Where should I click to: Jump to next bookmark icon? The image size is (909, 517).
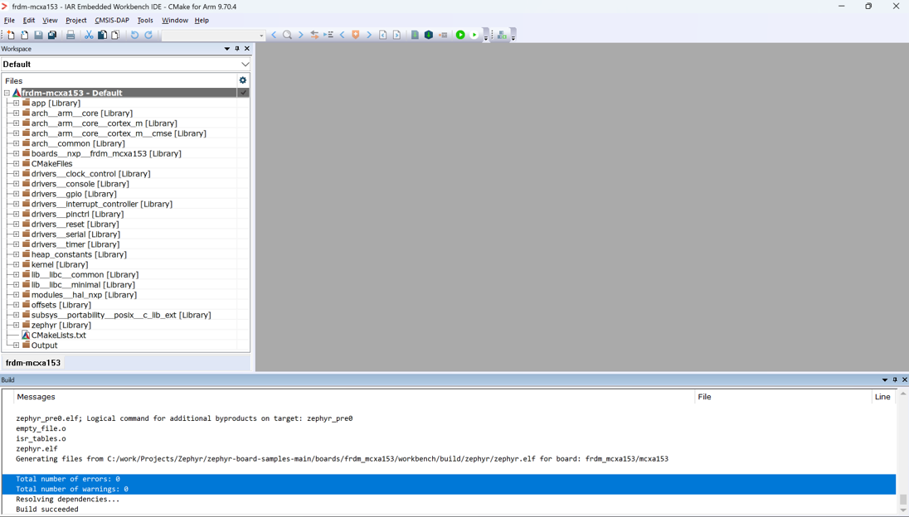(369, 36)
